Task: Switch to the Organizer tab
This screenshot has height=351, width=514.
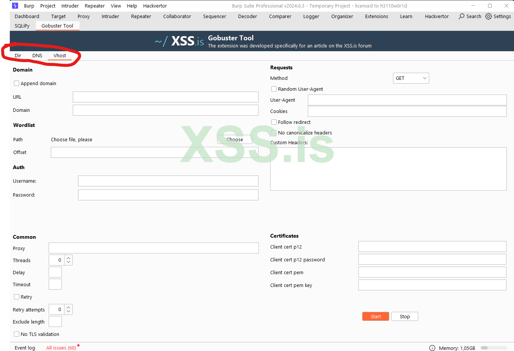Action: click(342, 16)
